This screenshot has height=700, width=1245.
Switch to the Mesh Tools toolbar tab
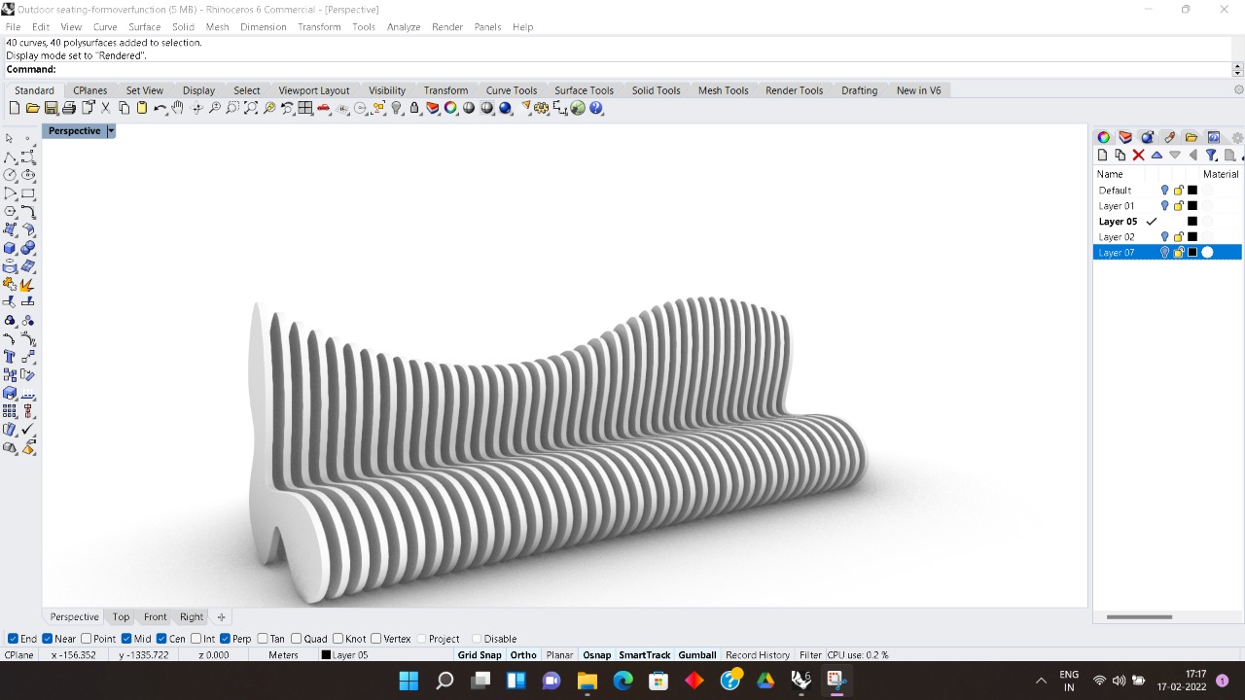723,90
